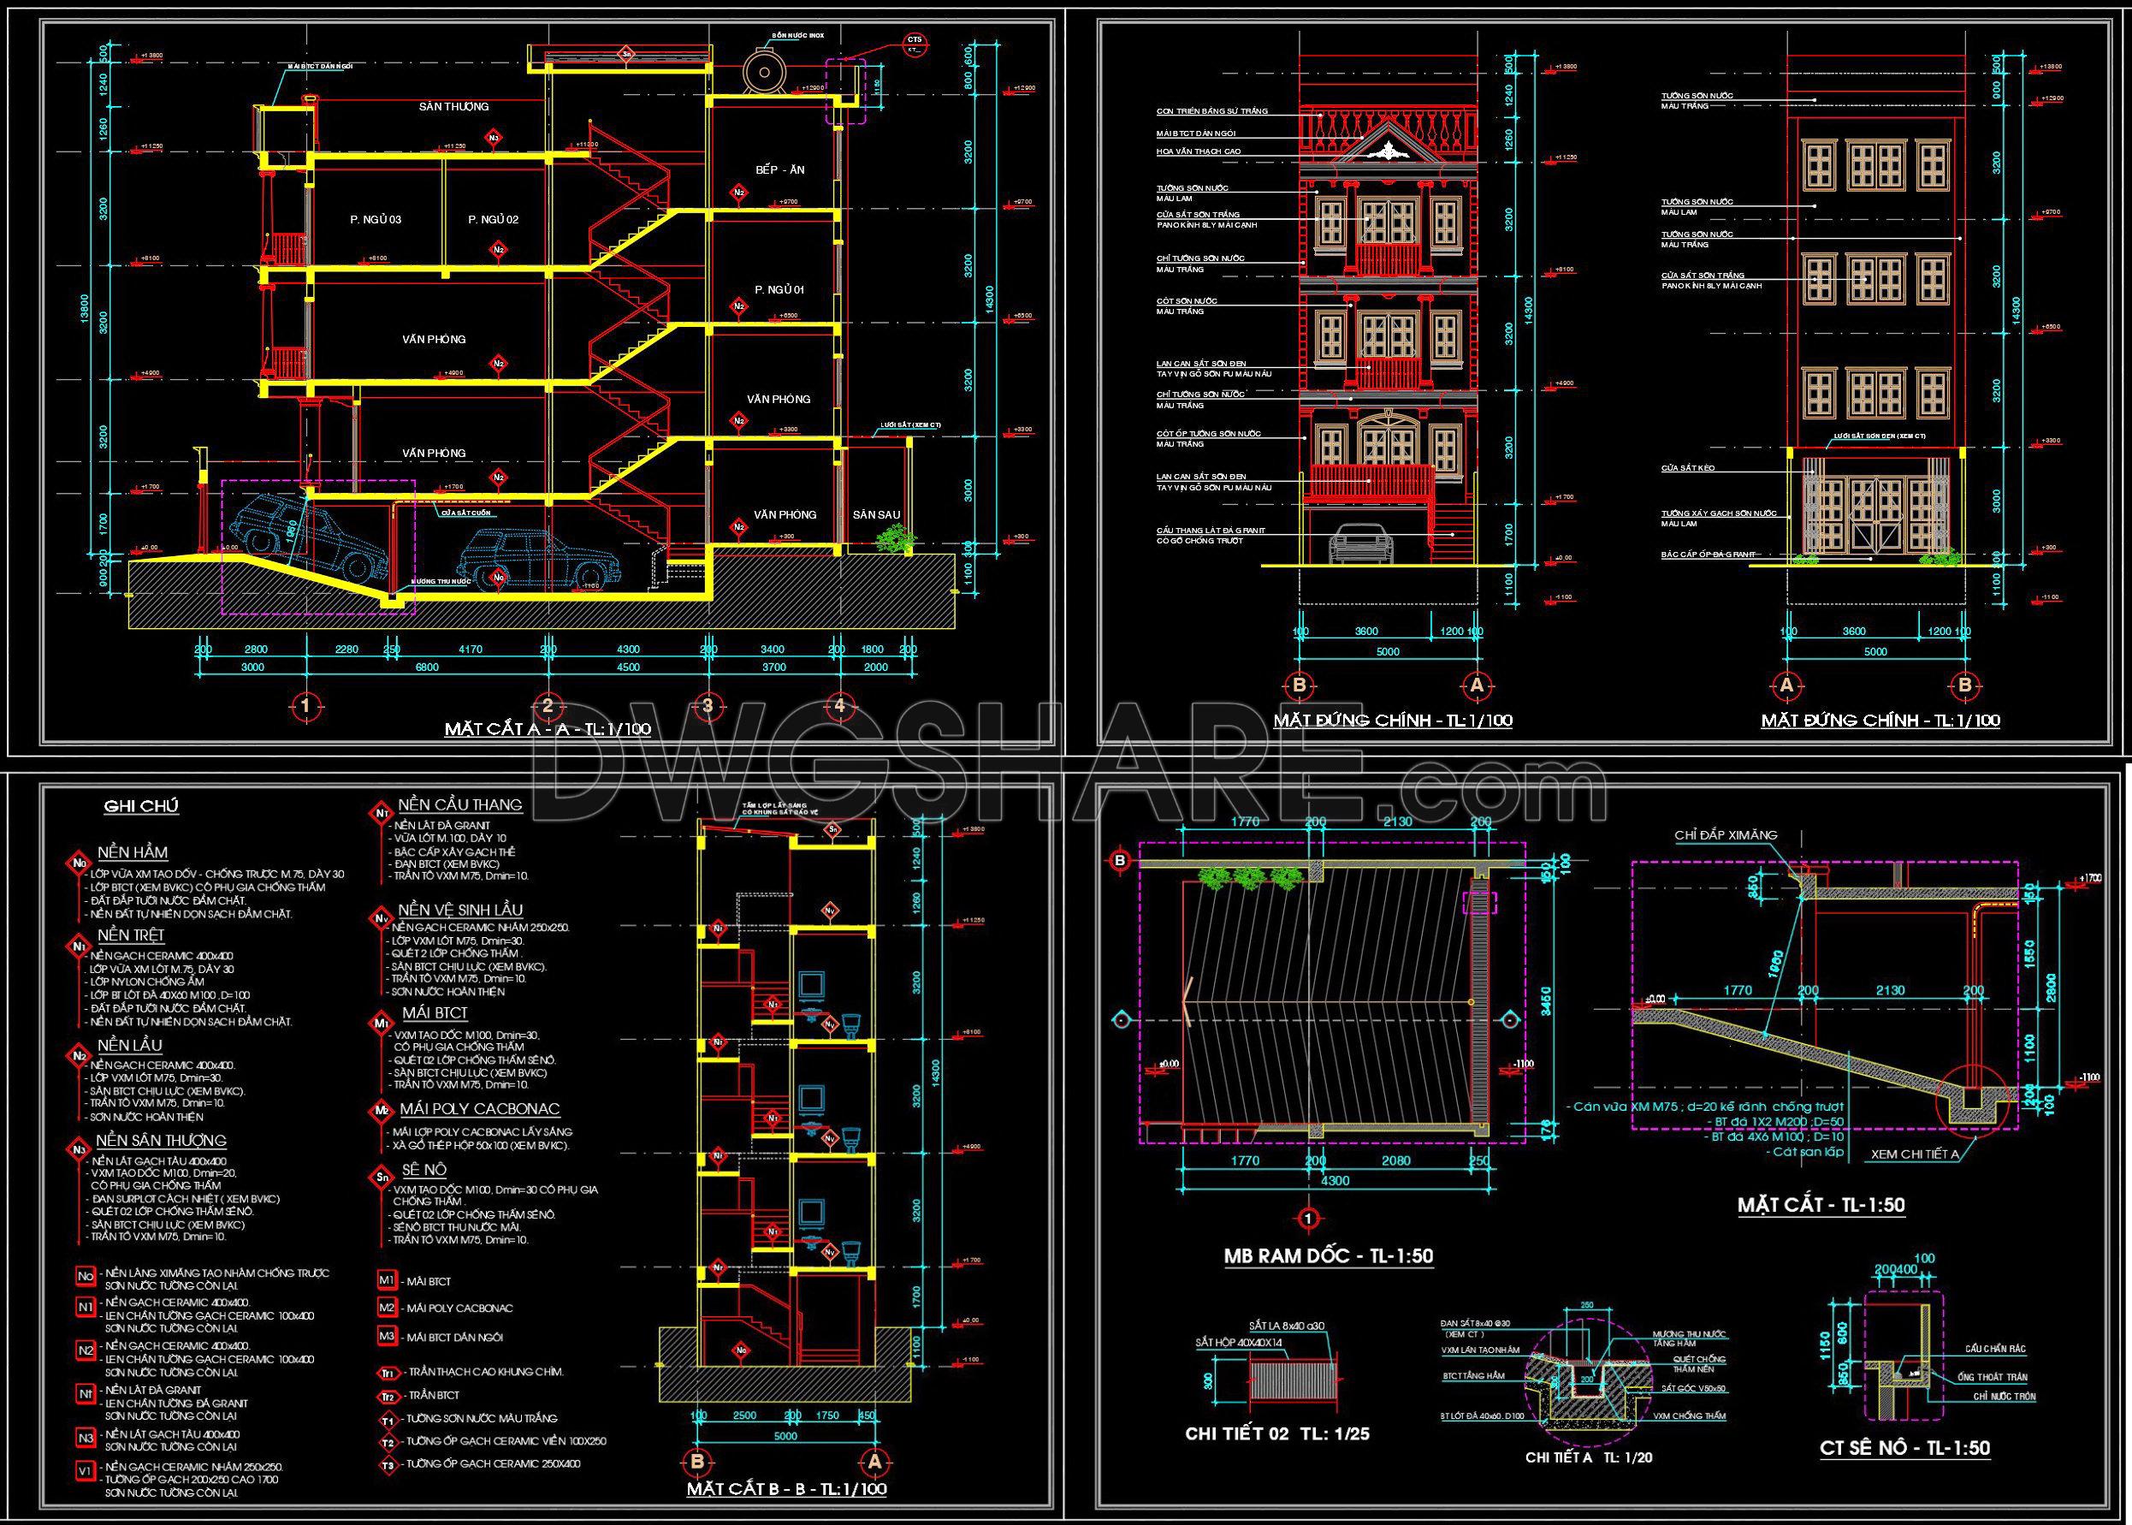Click the M3 roof legend box
Viewport: 2132px width, 1525px height.
coord(387,1336)
